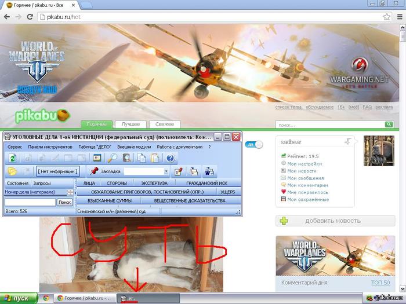Open help with the blue question mark icon

pyautogui.click(x=171, y=158)
